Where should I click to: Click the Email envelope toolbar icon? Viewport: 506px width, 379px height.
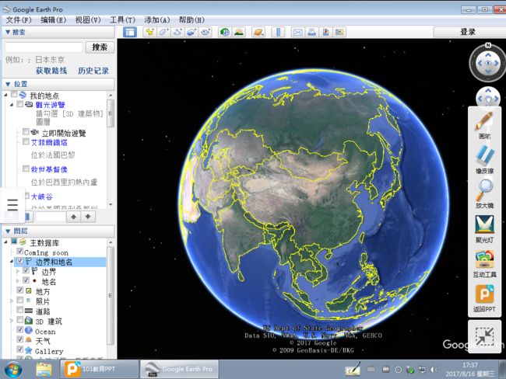coord(298,32)
